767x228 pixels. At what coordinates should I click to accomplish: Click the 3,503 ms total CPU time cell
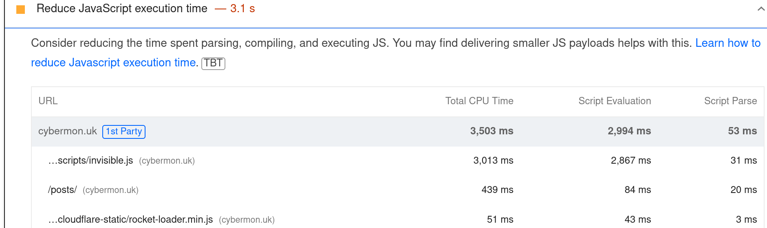(x=491, y=131)
